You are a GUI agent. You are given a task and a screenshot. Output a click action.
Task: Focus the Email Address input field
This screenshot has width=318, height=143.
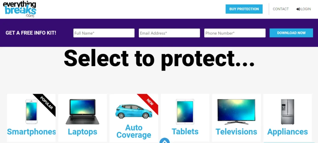[x=169, y=33]
